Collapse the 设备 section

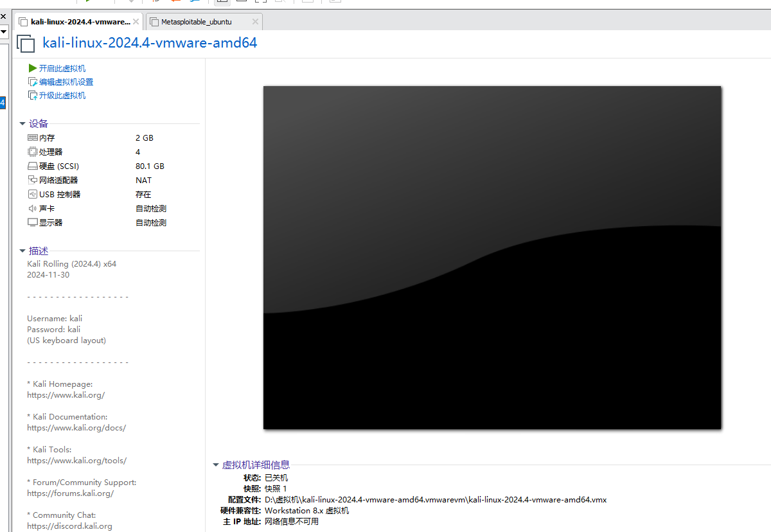point(22,123)
